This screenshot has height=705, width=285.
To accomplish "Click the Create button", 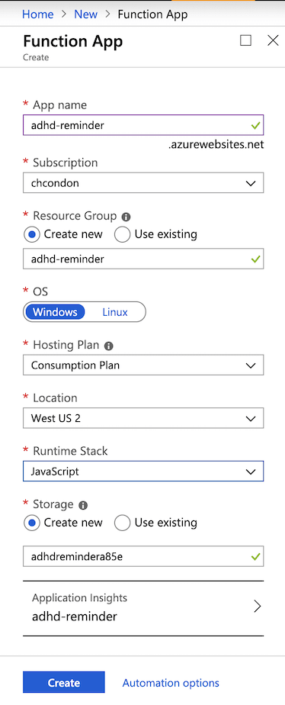I will (64, 683).
